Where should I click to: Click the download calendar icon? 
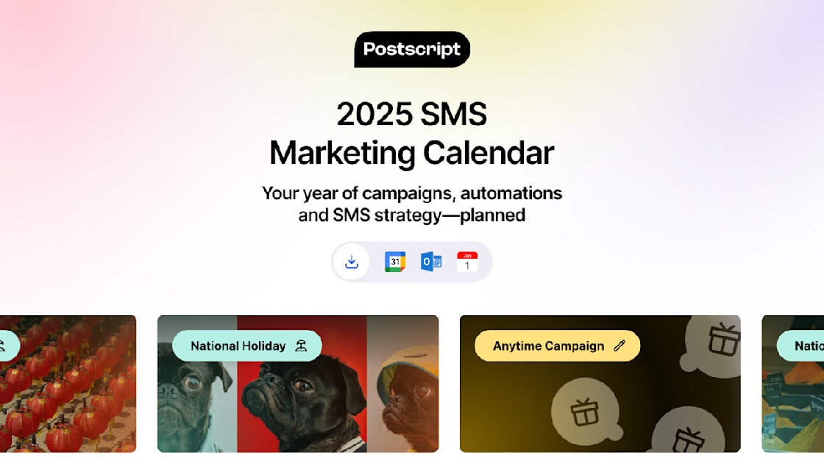click(x=352, y=262)
